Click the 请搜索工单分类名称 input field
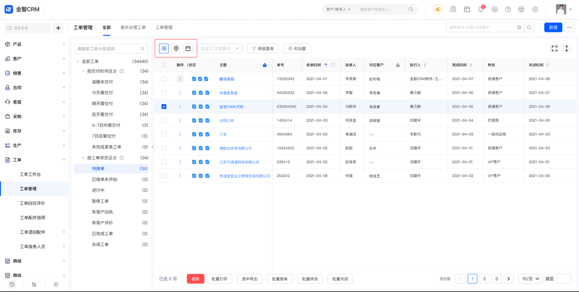This screenshot has width=579, height=292. (x=111, y=48)
